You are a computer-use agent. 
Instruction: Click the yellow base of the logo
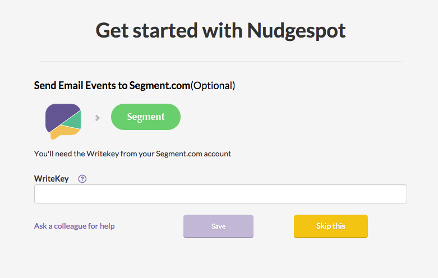[x=63, y=132]
